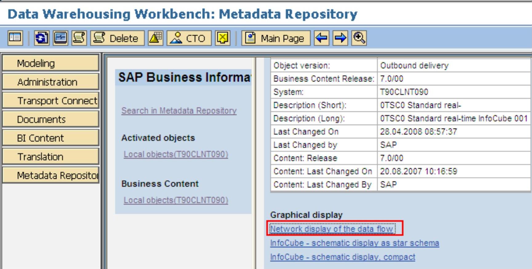
Task: Click 'SAP Business Informa' heading
Action: click(x=185, y=77)
